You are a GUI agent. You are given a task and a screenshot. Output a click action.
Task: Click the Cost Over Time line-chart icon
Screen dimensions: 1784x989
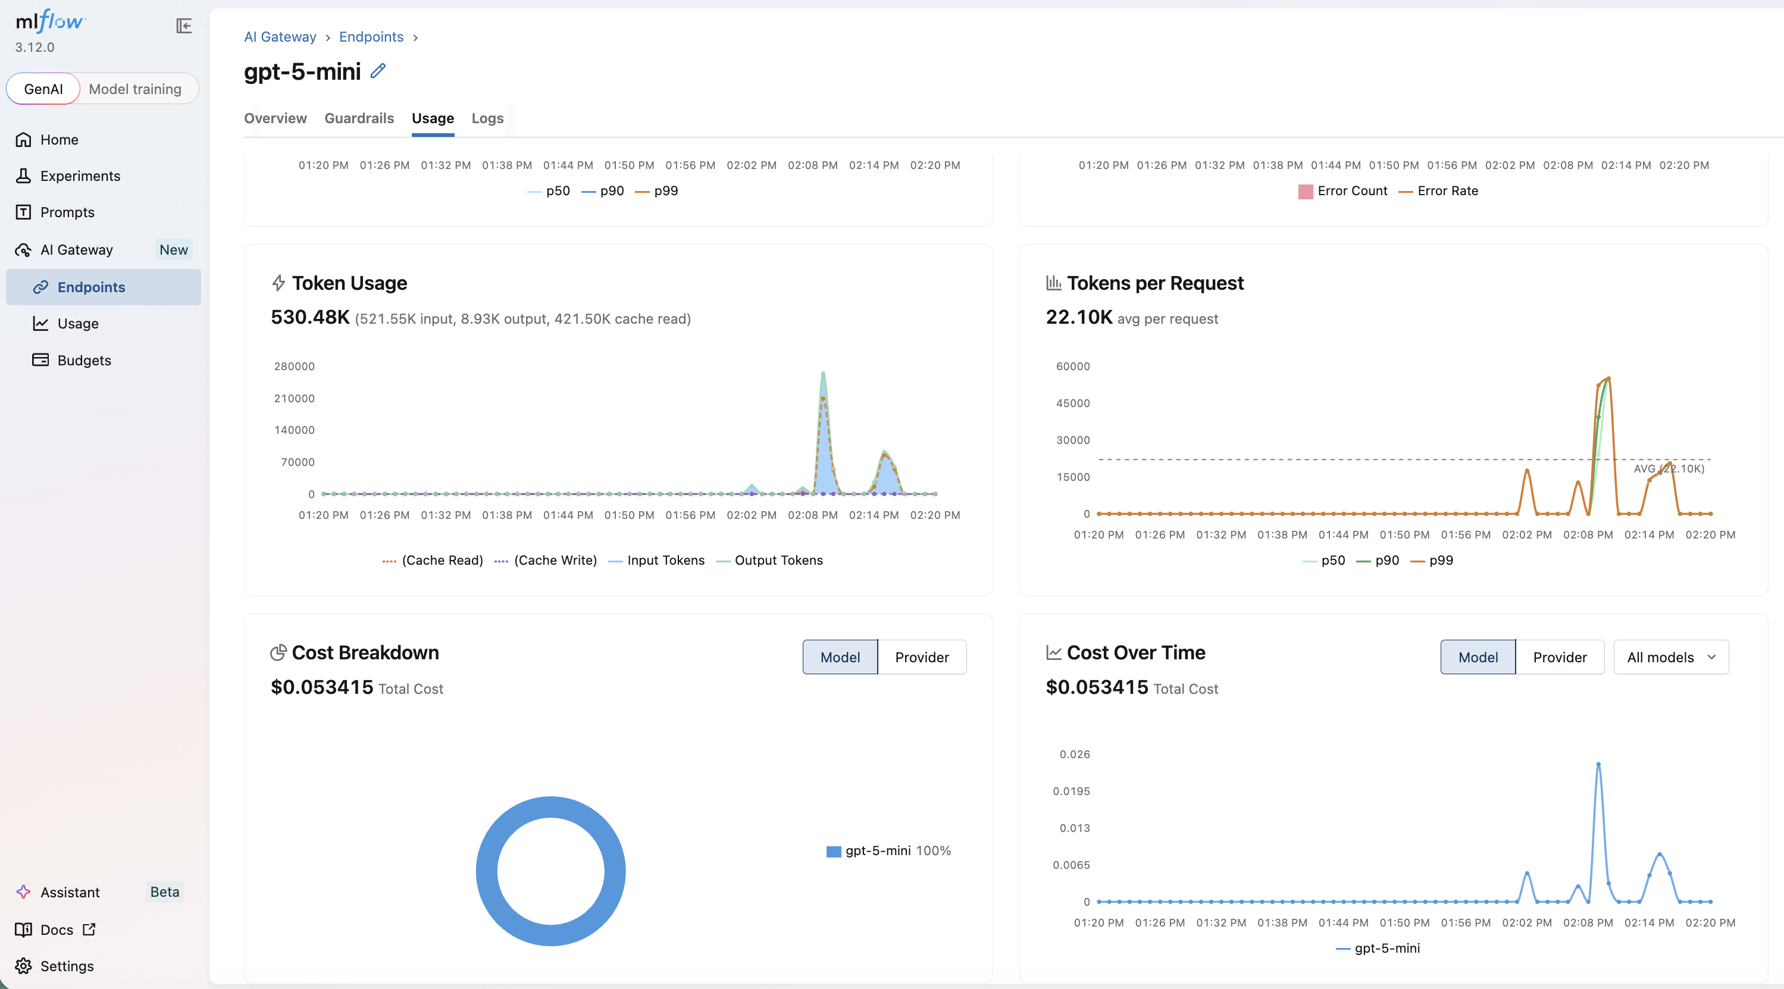coord(1053,652)
